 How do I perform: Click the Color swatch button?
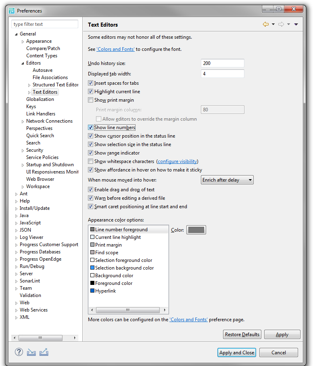[196, 230]
